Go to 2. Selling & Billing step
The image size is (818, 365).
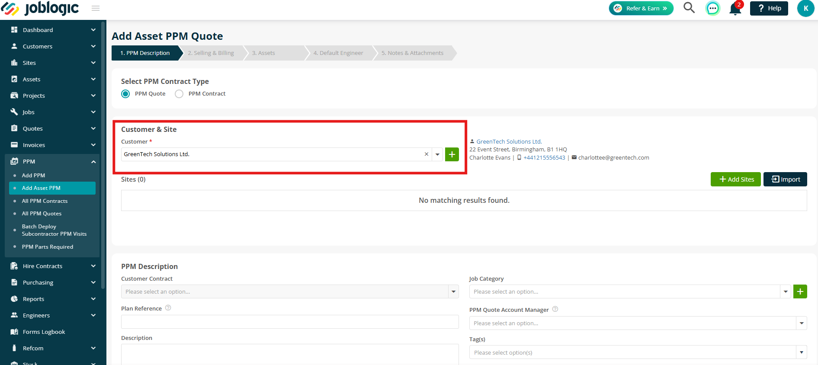tap(211, 53)
